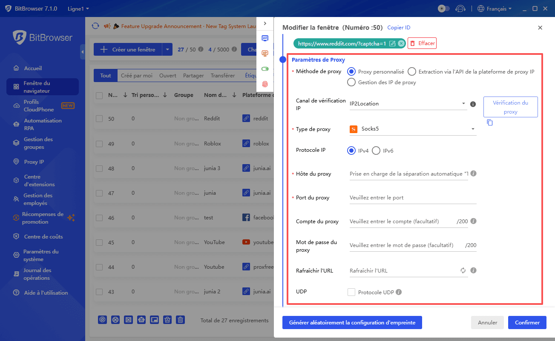555x341 pixels.
Task: Open the Canal de vérification IP dropdown
Action: (x=408, y=104)
